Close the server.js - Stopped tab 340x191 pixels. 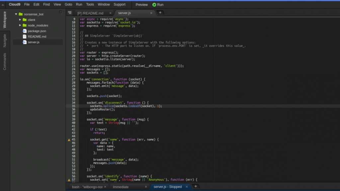point(187,187)
